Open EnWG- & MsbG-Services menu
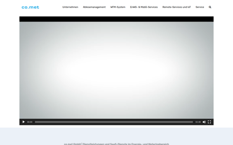Screen dimensions: 233x145 point(144,7)
